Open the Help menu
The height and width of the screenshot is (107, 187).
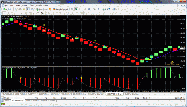click(x=46, y=5)
